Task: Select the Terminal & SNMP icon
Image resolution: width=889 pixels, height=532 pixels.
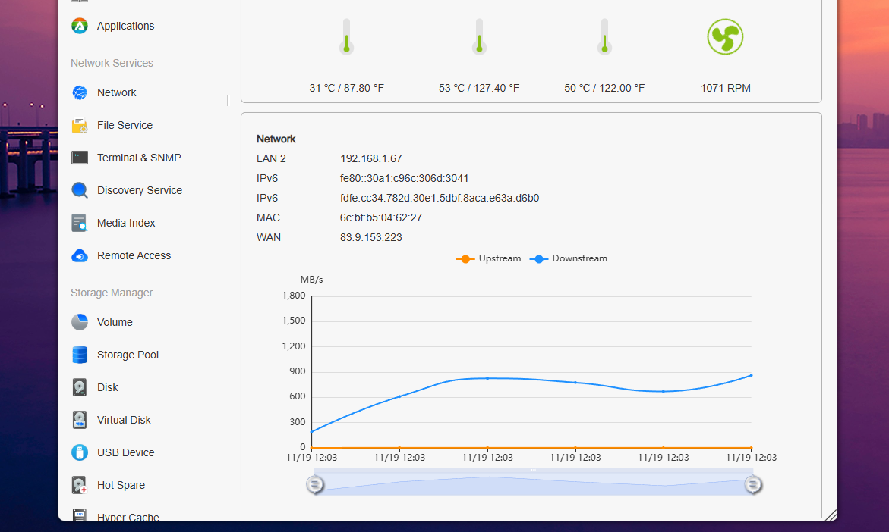Action: [x=80, y=158]
